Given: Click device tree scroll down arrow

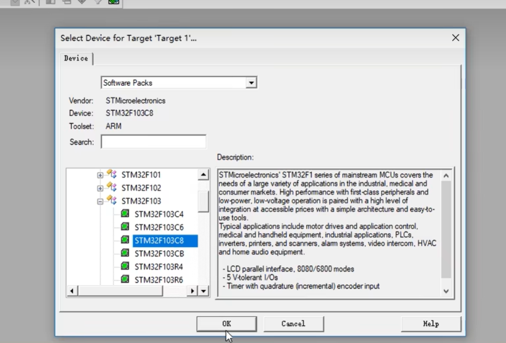Looking at the screenshot, I should 204,291.
